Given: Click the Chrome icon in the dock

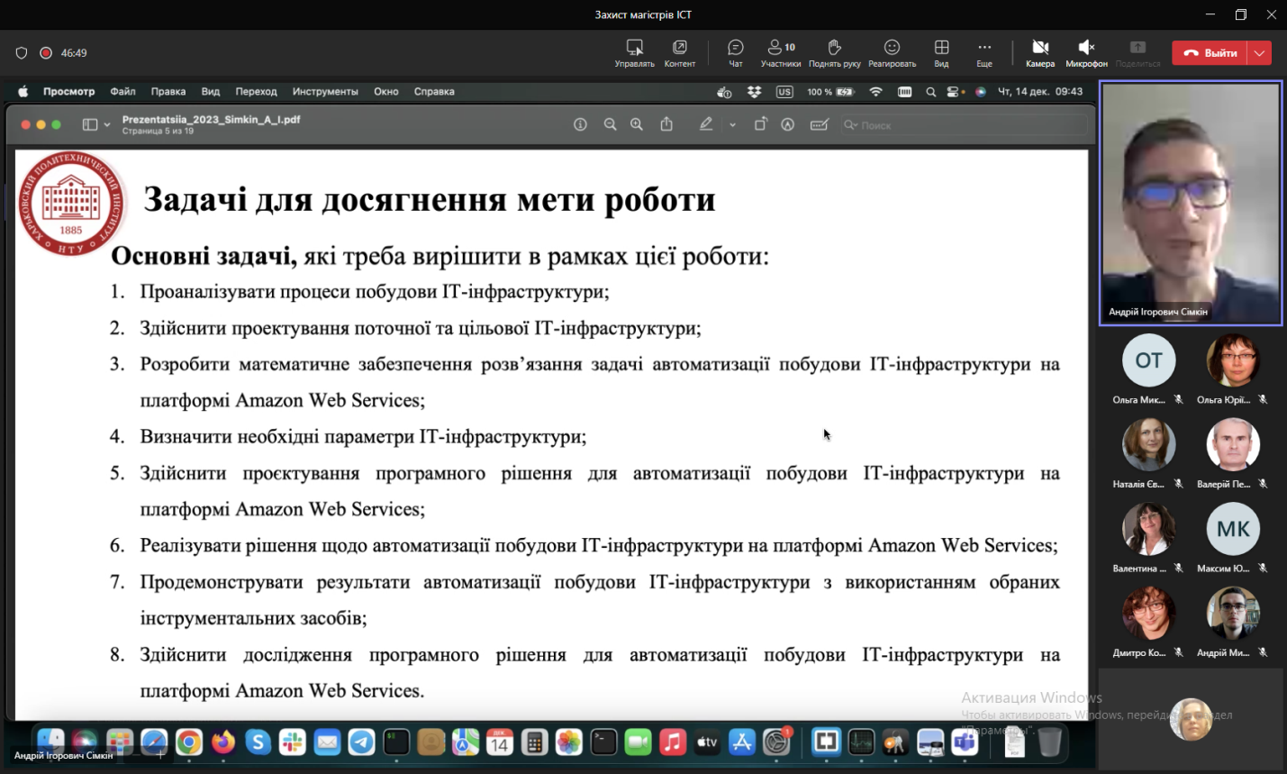Looking at the screenshot, I should (x=189, y=742).
